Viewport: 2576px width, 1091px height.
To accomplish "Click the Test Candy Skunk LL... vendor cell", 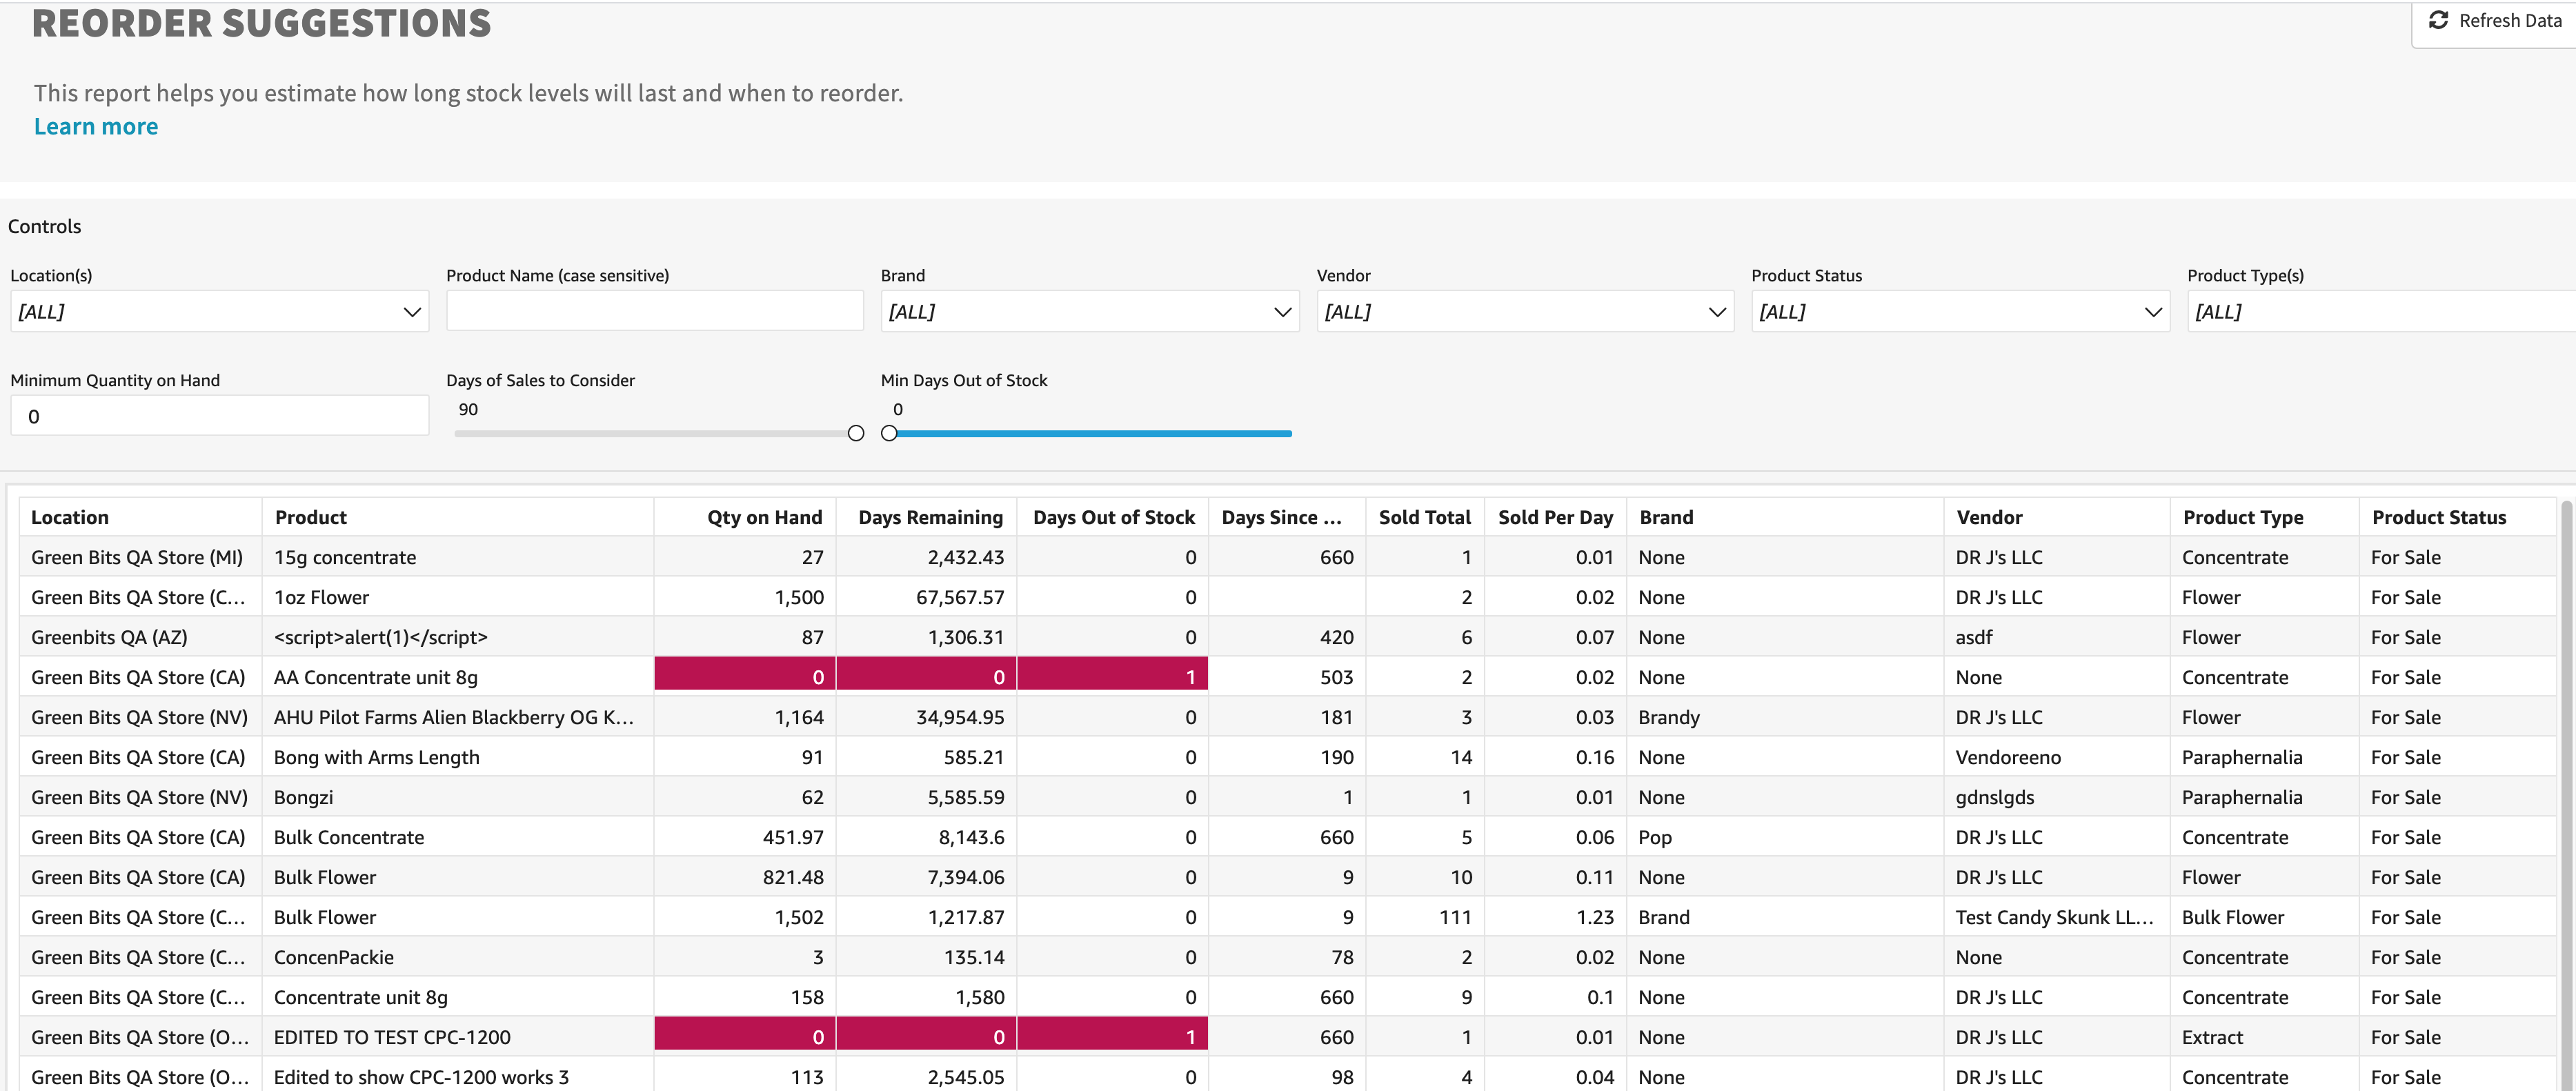I will 2057,917.
